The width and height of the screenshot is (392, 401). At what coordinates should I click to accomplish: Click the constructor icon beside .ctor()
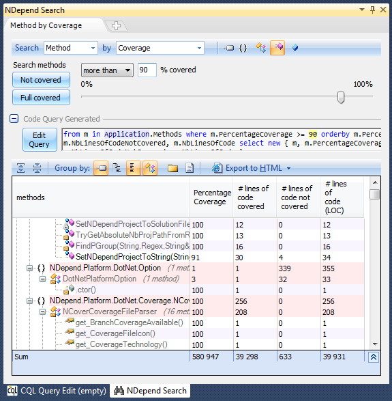(69, 290)
